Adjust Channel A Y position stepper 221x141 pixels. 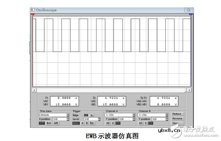click(134, 119)
